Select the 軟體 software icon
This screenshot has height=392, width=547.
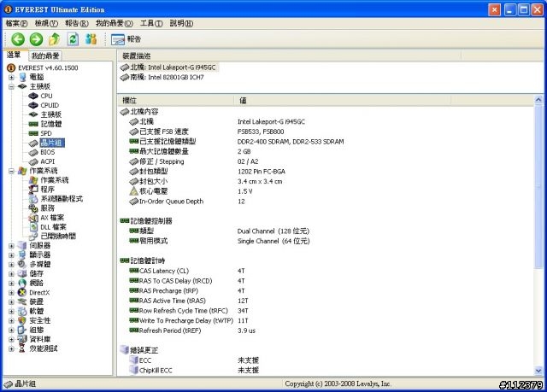[x=22, y=311]
